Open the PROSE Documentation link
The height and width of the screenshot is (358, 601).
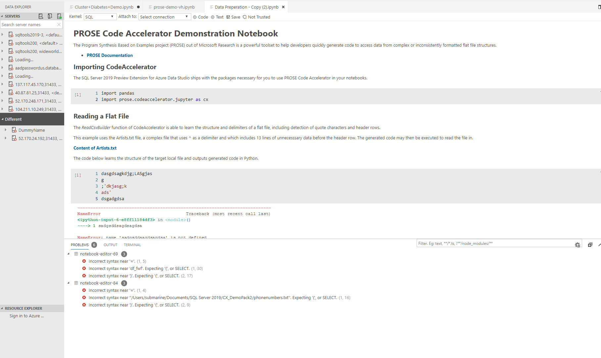tap(110, 55)
